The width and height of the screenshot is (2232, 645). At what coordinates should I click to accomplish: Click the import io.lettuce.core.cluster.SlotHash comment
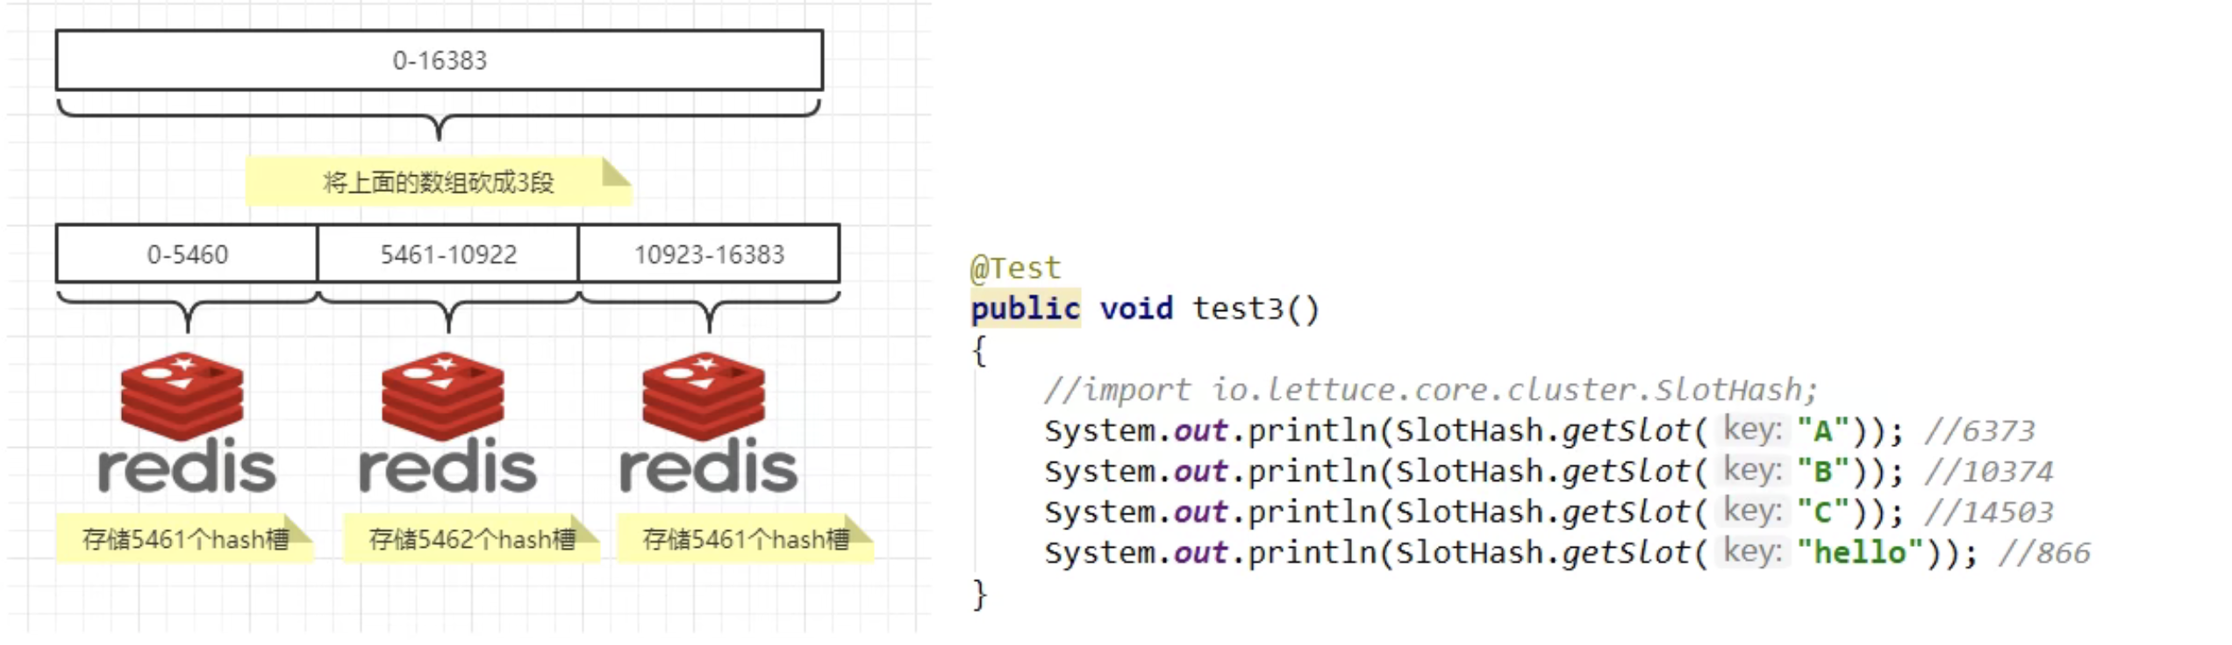pyautogui.click(x=1430, y=389)
